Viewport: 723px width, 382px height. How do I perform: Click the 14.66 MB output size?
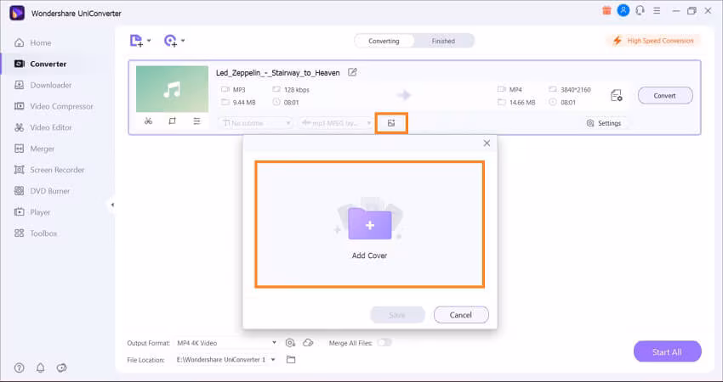click(x=522, y=103)
